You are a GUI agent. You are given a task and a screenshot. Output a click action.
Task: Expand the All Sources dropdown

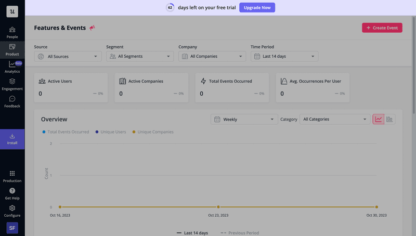tap(68, 56)
